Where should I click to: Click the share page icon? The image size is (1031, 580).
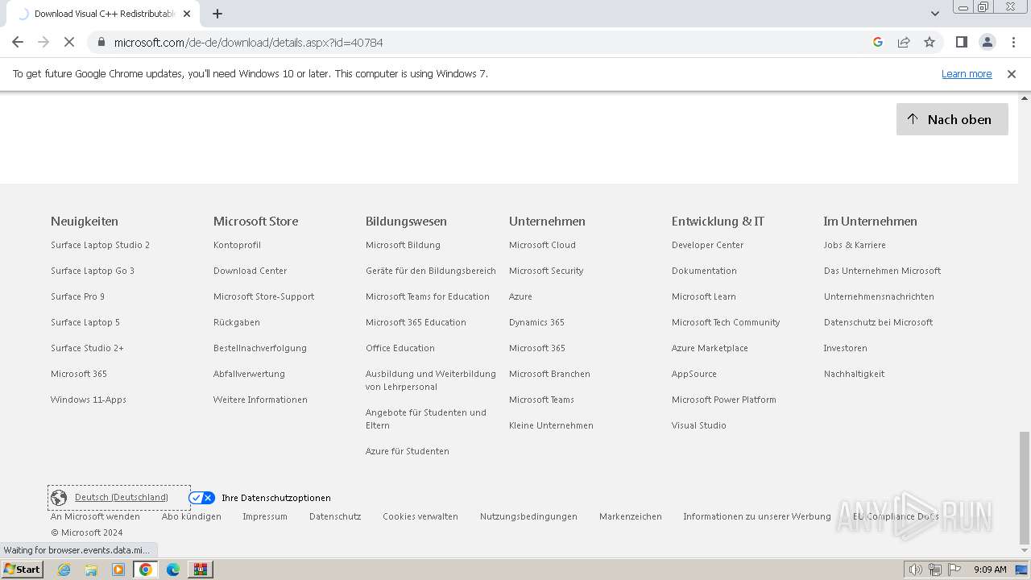(904, 42)
